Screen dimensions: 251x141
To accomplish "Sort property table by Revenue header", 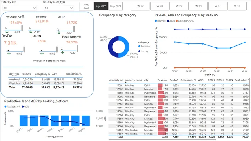I will click(x=163, y=80).
